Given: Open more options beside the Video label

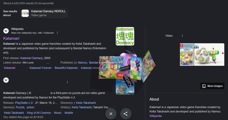Looking at the screenshot, I should coord(182,36).
